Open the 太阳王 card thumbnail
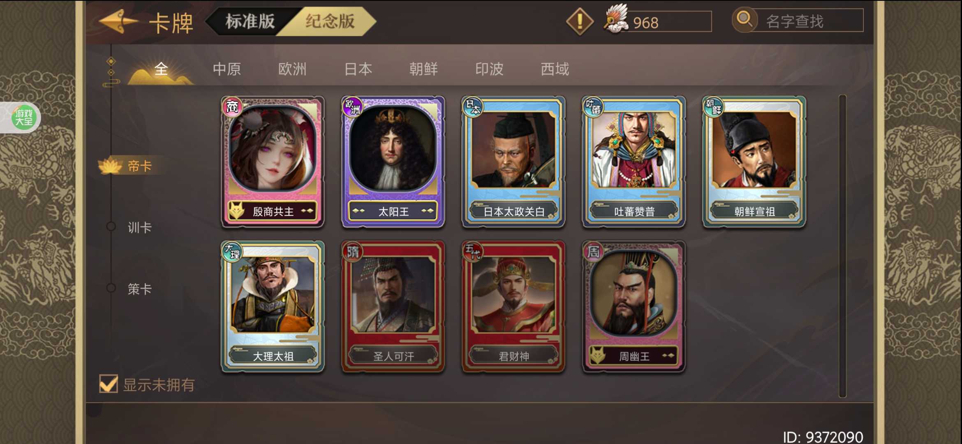This screenshot has width=962, height=444. [393, 162]
